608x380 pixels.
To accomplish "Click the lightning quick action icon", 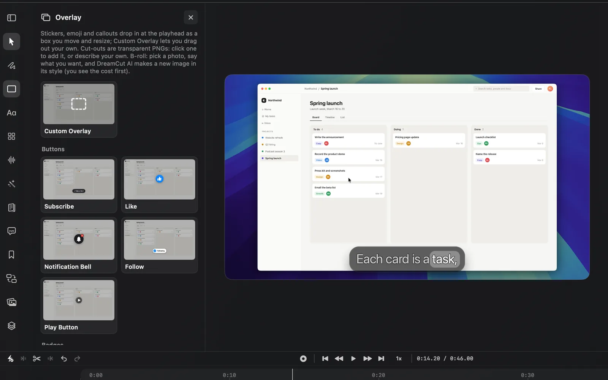I will click(x=11, y=358).
